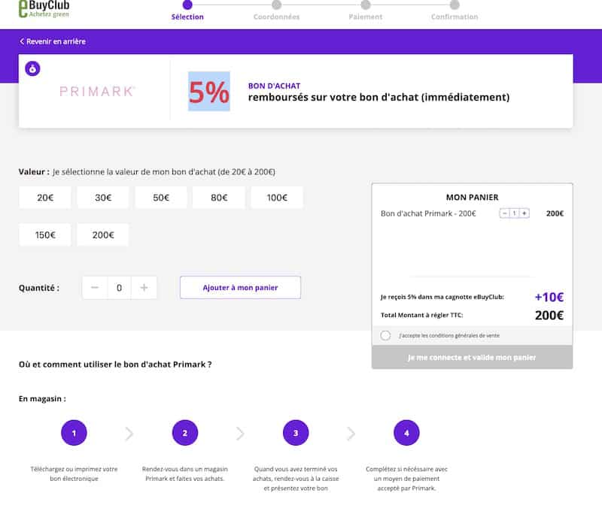602x514 pixels.
Task: Select the 20€ voucher value
Action: click(x=45, y=198)
